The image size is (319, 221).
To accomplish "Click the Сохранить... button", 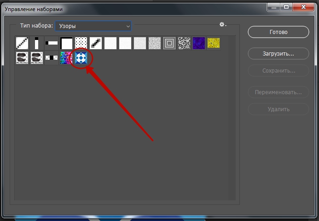I will (x=278, y=71).
